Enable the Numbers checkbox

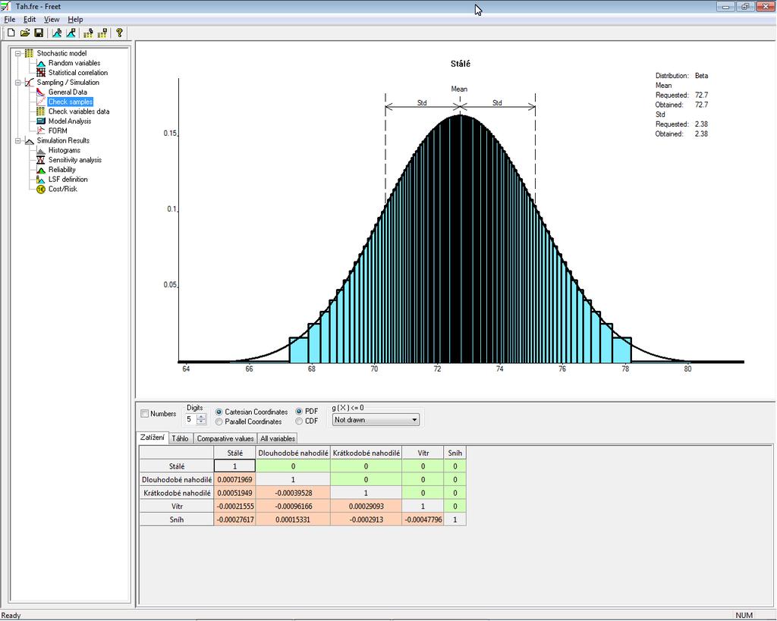tap(145, 413)
